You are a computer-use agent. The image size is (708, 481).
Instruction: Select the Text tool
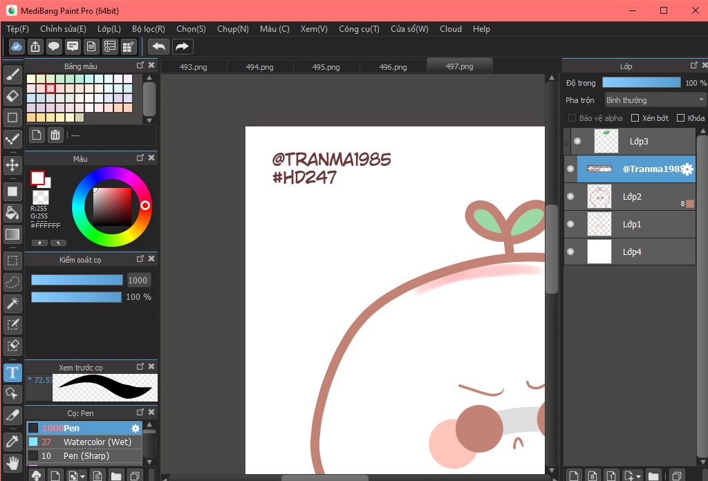12,372
